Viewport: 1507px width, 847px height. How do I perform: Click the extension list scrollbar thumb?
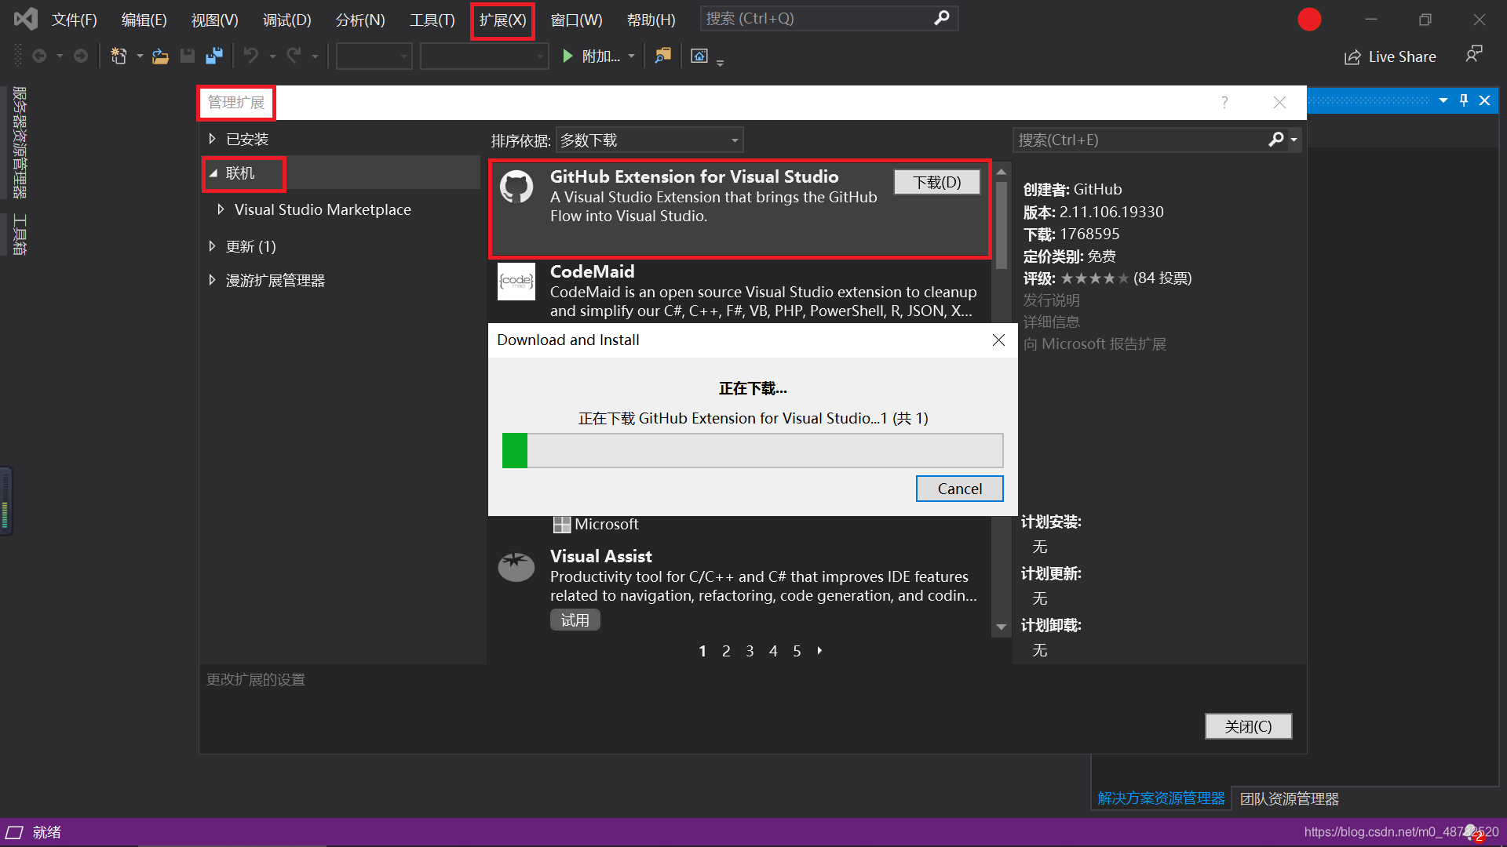[1001, 226]
